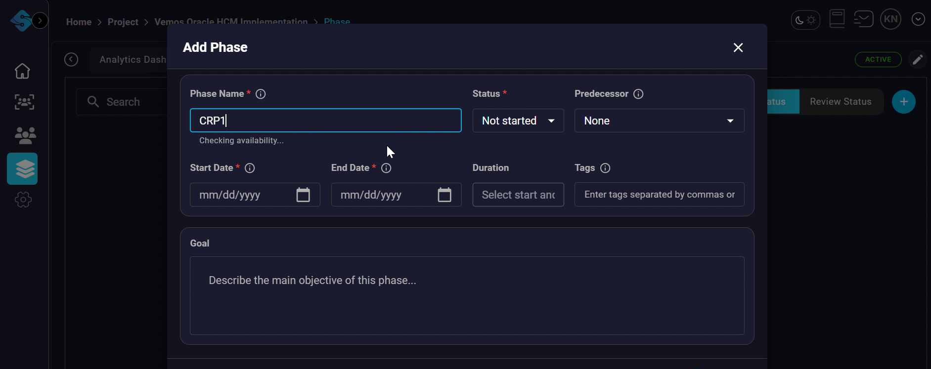931x369 pixels.
Task: Click the Search field
Action: pyautogui.click(x=122, y=102)
